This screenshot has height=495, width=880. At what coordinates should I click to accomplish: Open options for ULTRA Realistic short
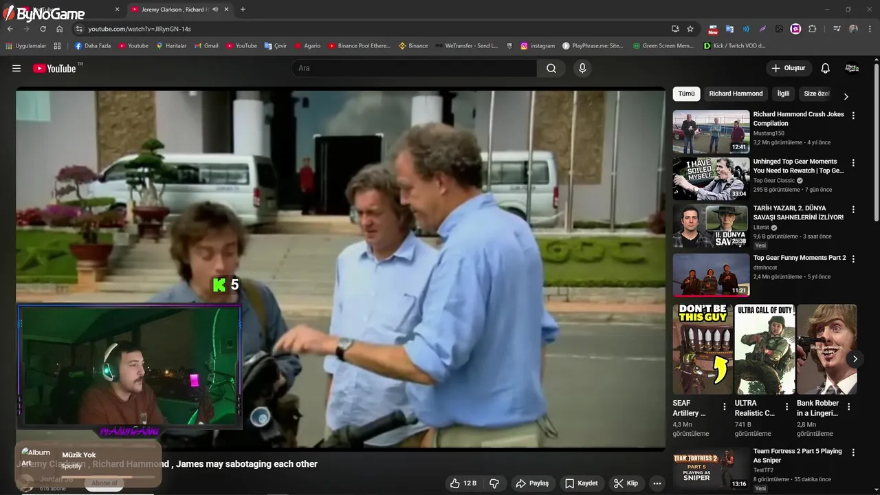tap(786, 406)
